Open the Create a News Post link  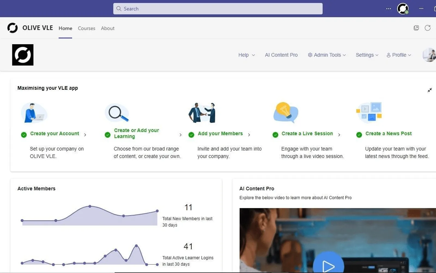click(388, 133)
